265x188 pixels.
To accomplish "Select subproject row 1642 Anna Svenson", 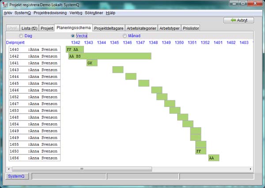I will tap(34, 56).
